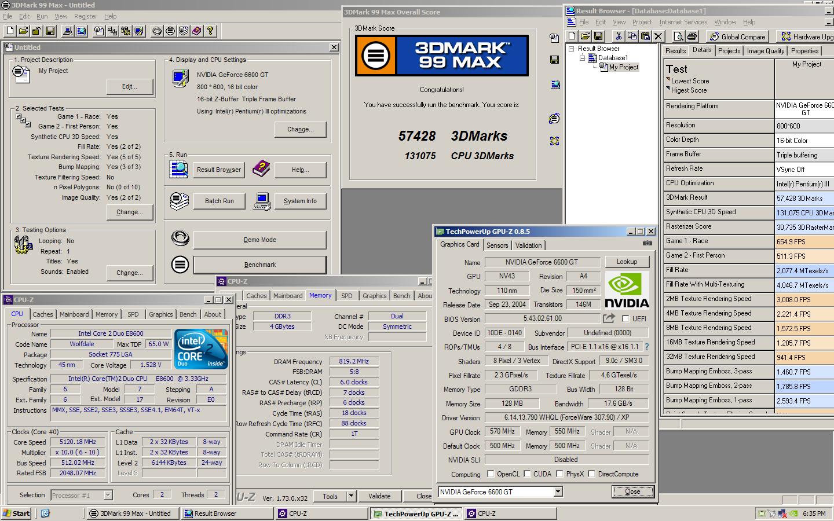The image size is (834, 521).
Task: Toggle DirectCompute checkbox in GPU-Z
Action: [x=591, y=474]
